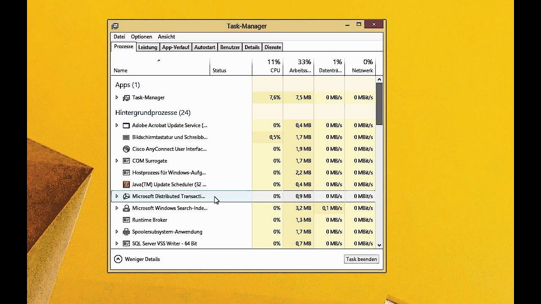
Task: Click the 7,5 MB memory value
Action: click(303, 98)
